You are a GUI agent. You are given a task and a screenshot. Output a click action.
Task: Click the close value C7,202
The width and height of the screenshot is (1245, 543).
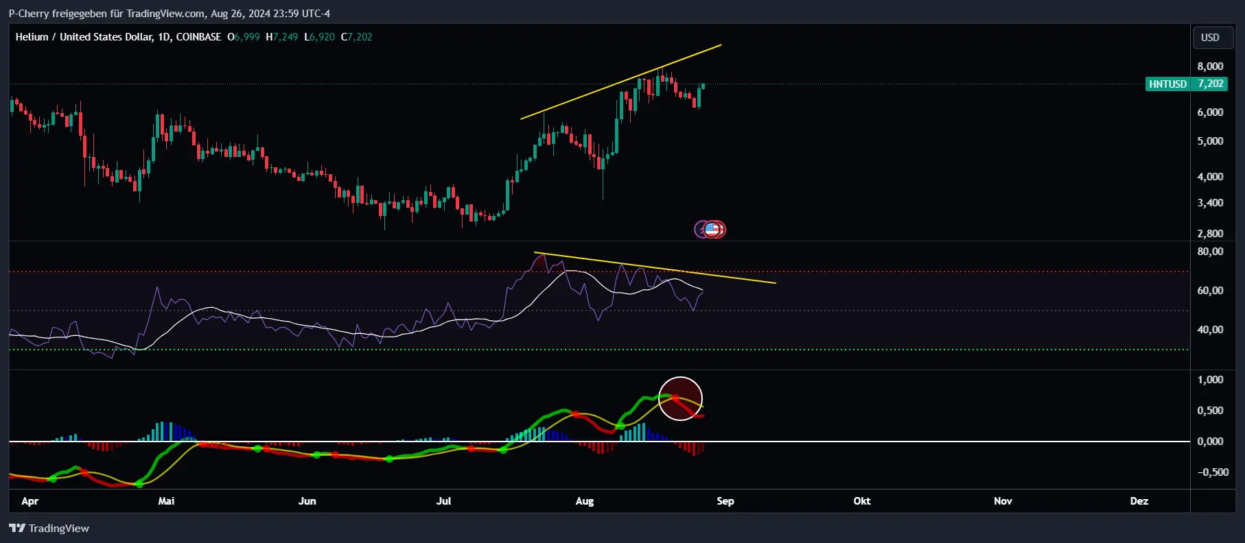tap(357, 37)
